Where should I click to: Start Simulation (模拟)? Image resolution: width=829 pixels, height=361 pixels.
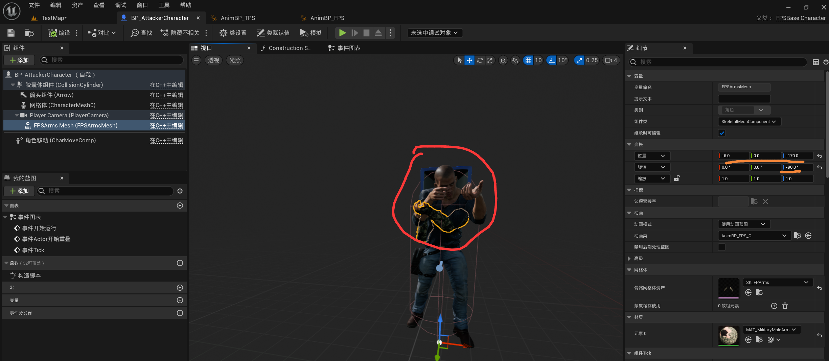(x=310, y=33)
